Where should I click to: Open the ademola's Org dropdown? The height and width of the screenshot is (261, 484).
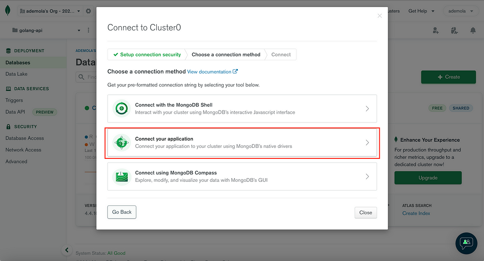[x=50, y=11]
